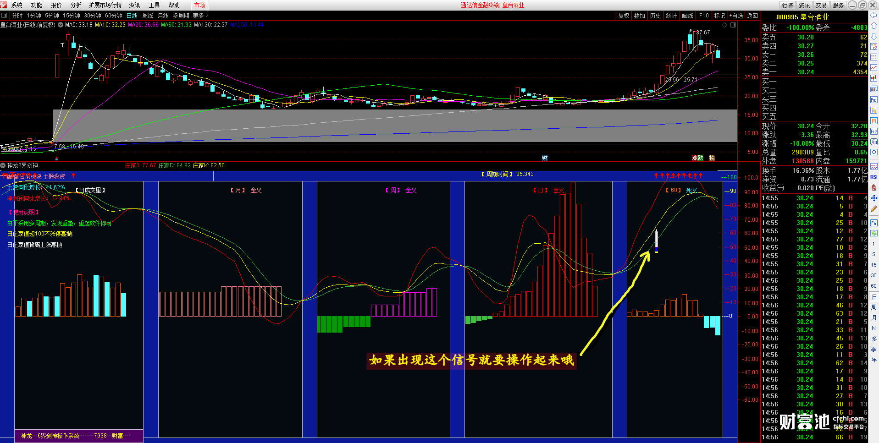
Task: Click the 000995 皇台酒业 stock title
Action: [802, 17]
